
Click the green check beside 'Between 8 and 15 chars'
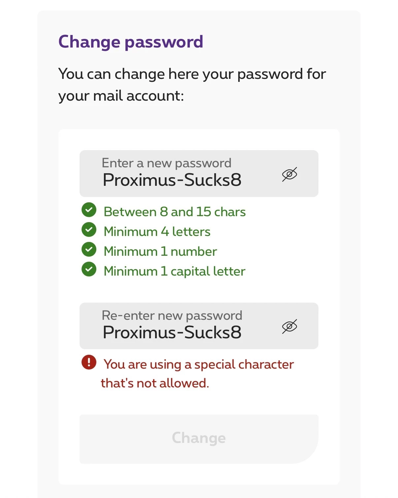pyautogui.click(x=89, y=210)
